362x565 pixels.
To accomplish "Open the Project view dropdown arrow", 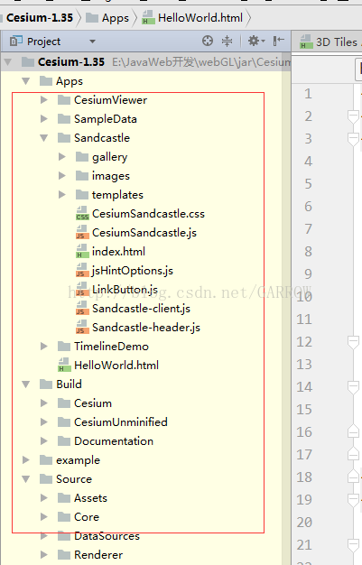I will pos(93,42).
